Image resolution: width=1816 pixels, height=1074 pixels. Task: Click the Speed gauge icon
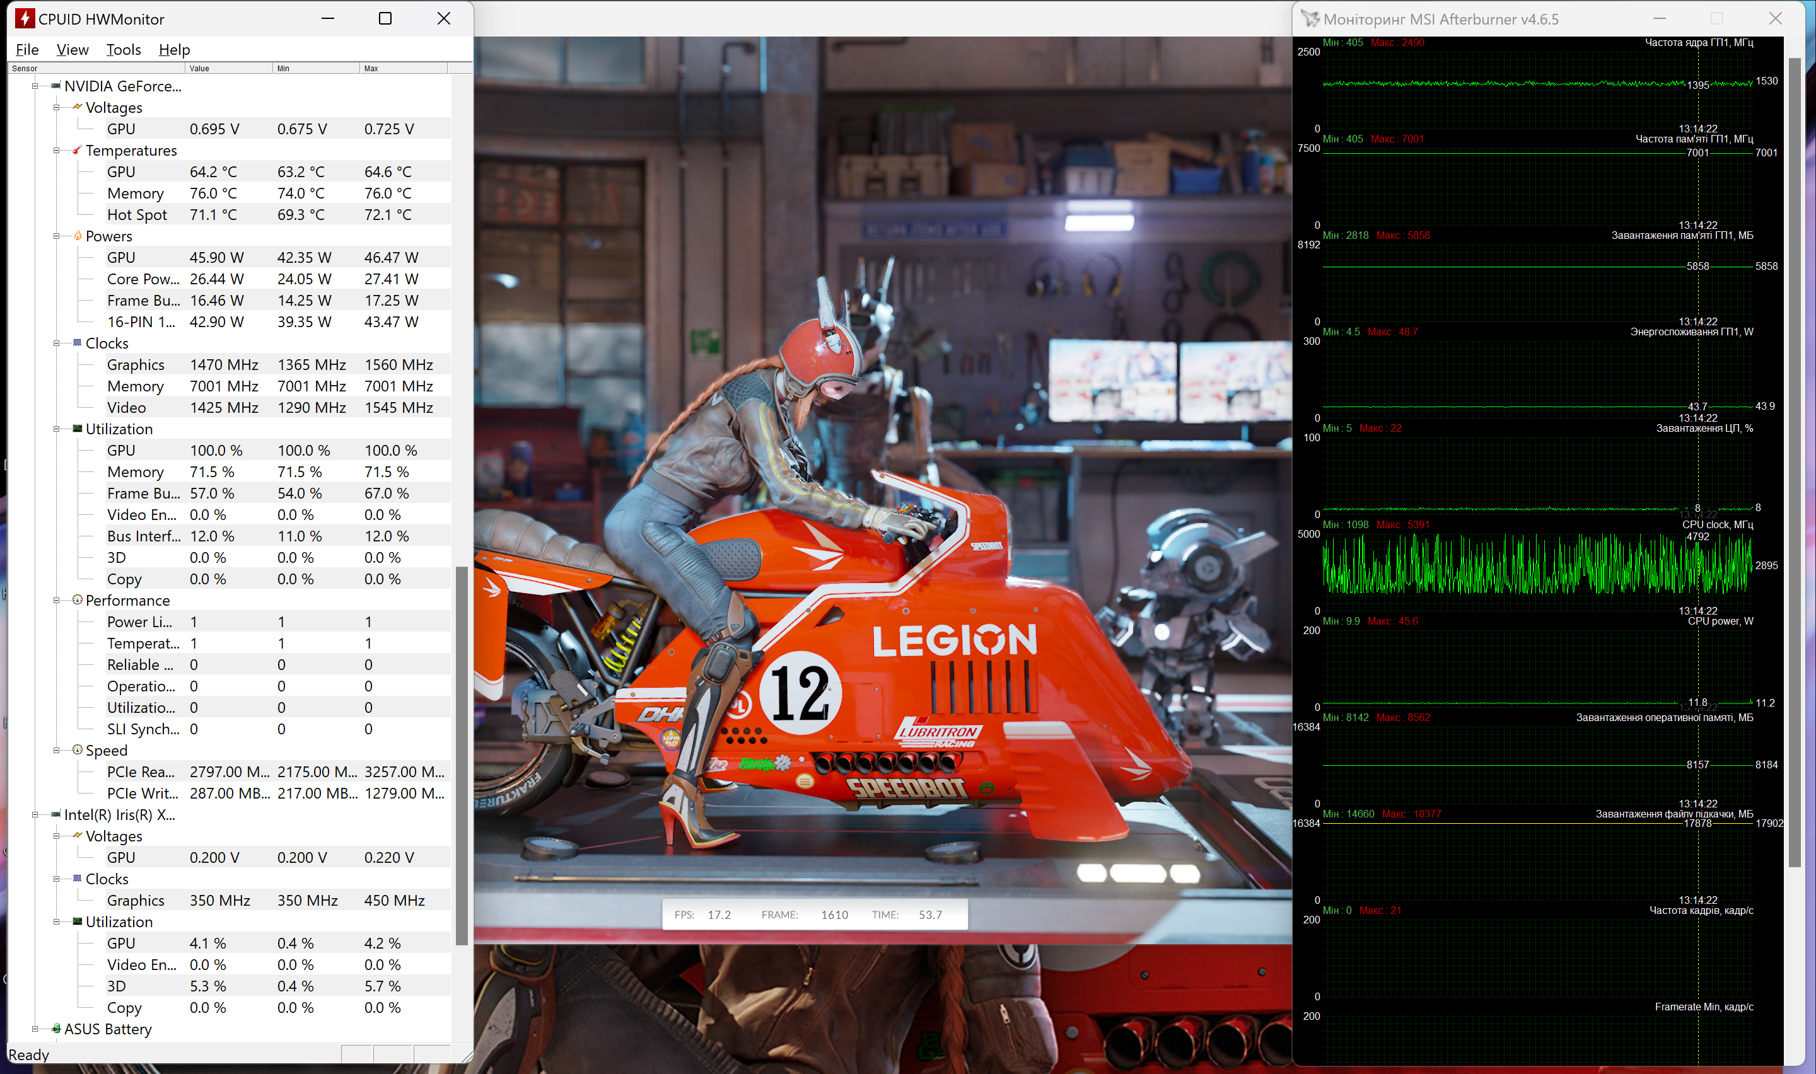[x=78, y=751]
